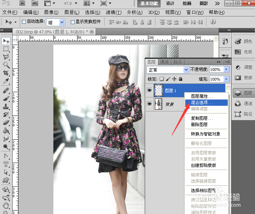Click the 不透明度 100% value field

[217, 69]
